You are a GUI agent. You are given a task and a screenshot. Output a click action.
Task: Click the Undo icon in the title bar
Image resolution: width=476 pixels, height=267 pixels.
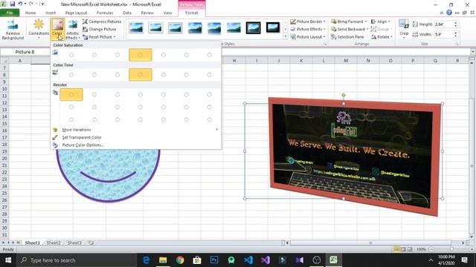[20, 4]
